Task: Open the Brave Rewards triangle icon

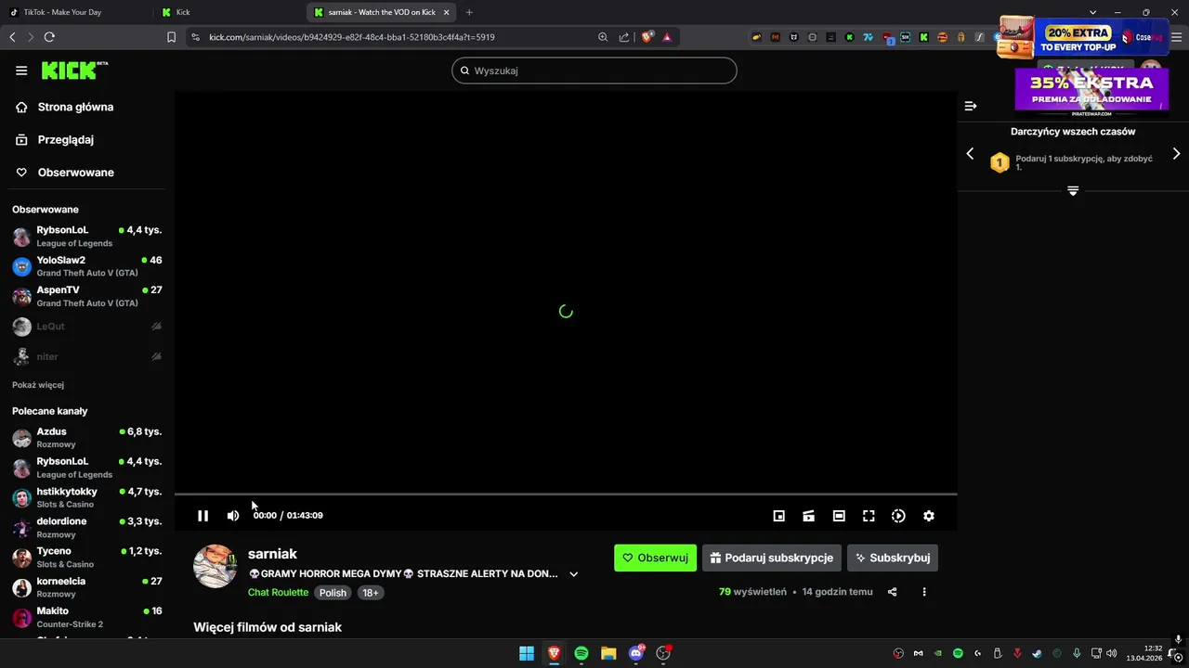Action: coord(667,37)
